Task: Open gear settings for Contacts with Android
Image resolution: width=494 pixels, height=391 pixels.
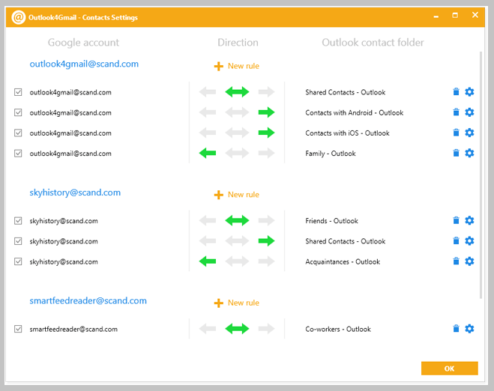Action: 469,112
